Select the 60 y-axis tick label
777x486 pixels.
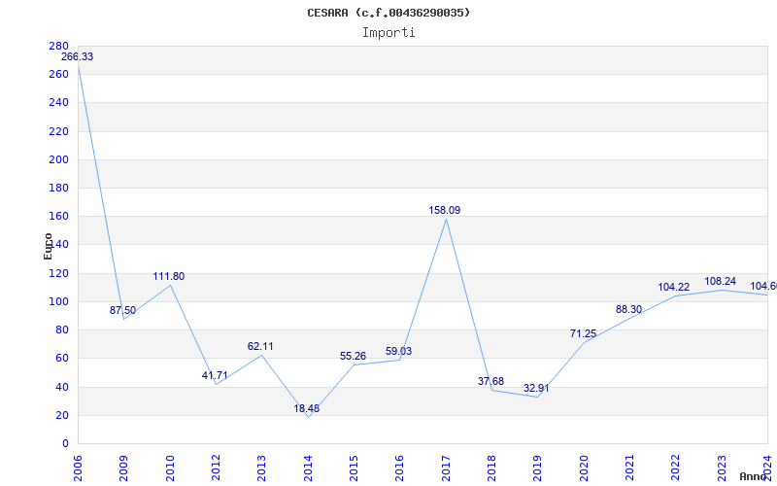click(x=61, y=358)
